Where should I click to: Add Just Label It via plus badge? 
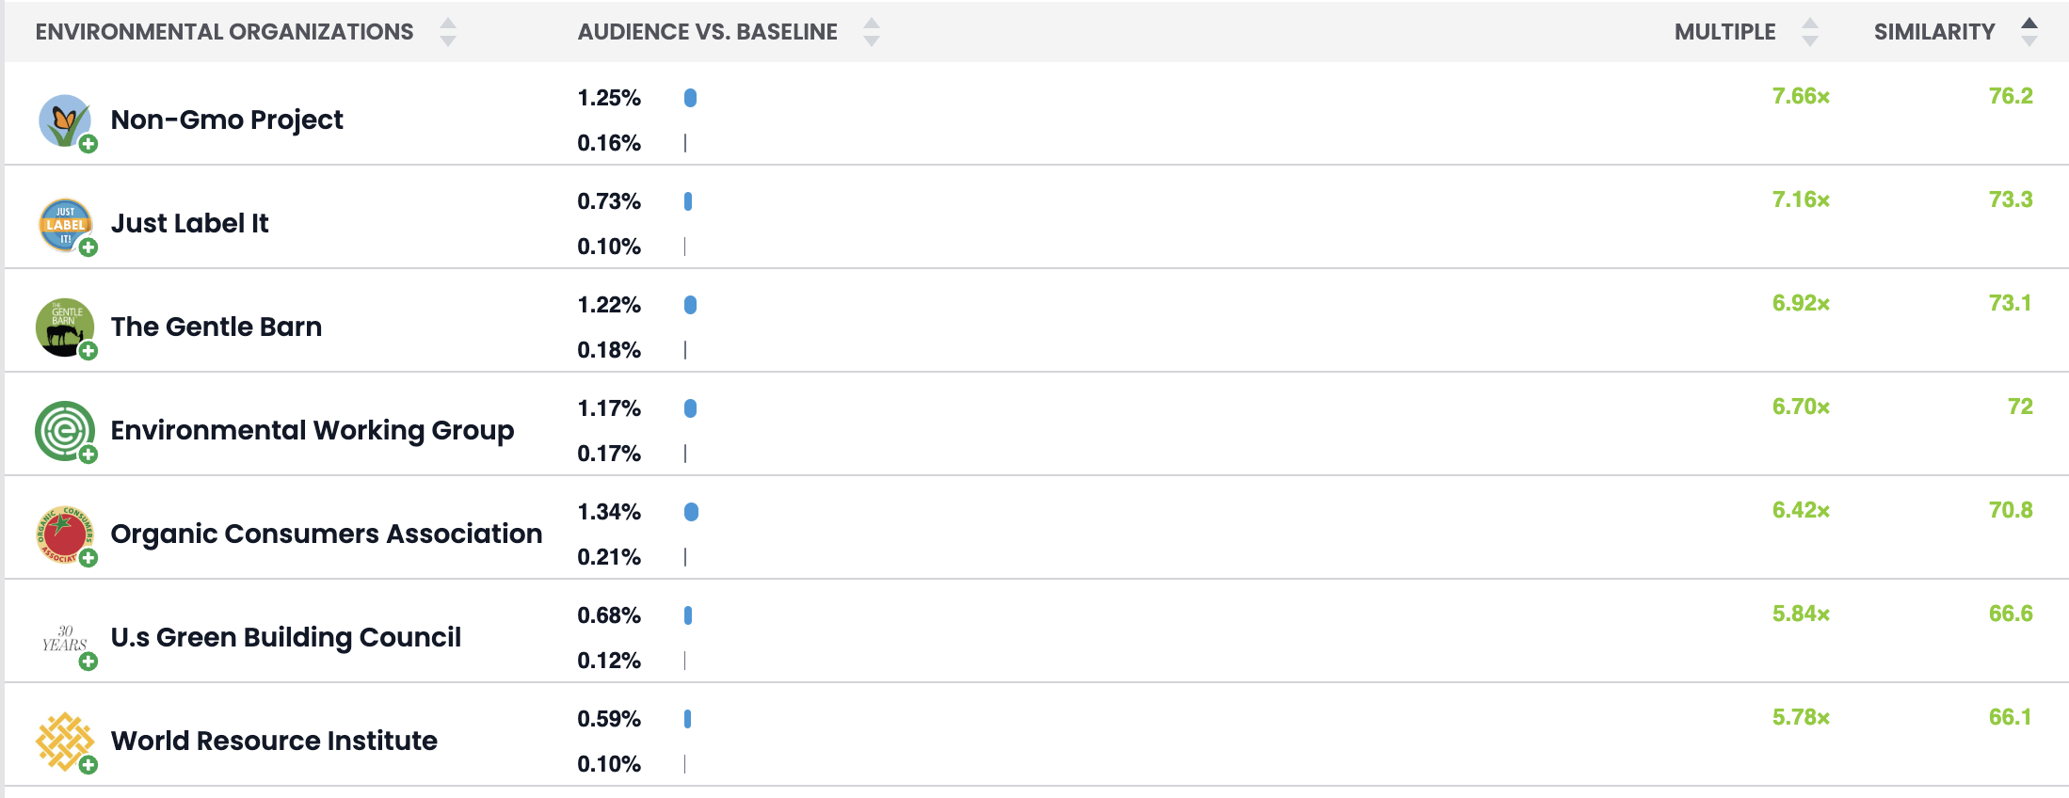[88, 247]
